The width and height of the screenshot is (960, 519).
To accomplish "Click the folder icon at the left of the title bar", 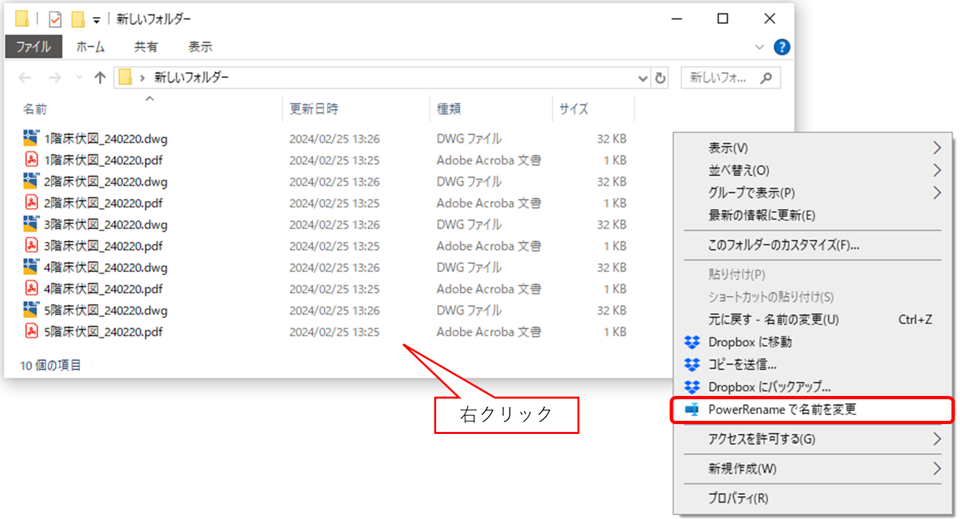I will coord(22,19).
